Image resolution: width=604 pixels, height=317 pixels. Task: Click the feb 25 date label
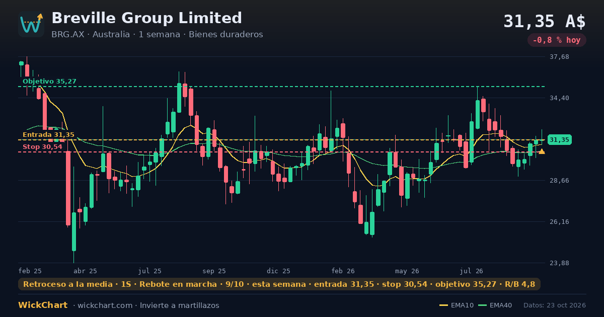tap(30, 271)
